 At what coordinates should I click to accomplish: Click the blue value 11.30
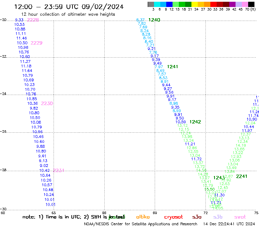(x=219, y=195)
